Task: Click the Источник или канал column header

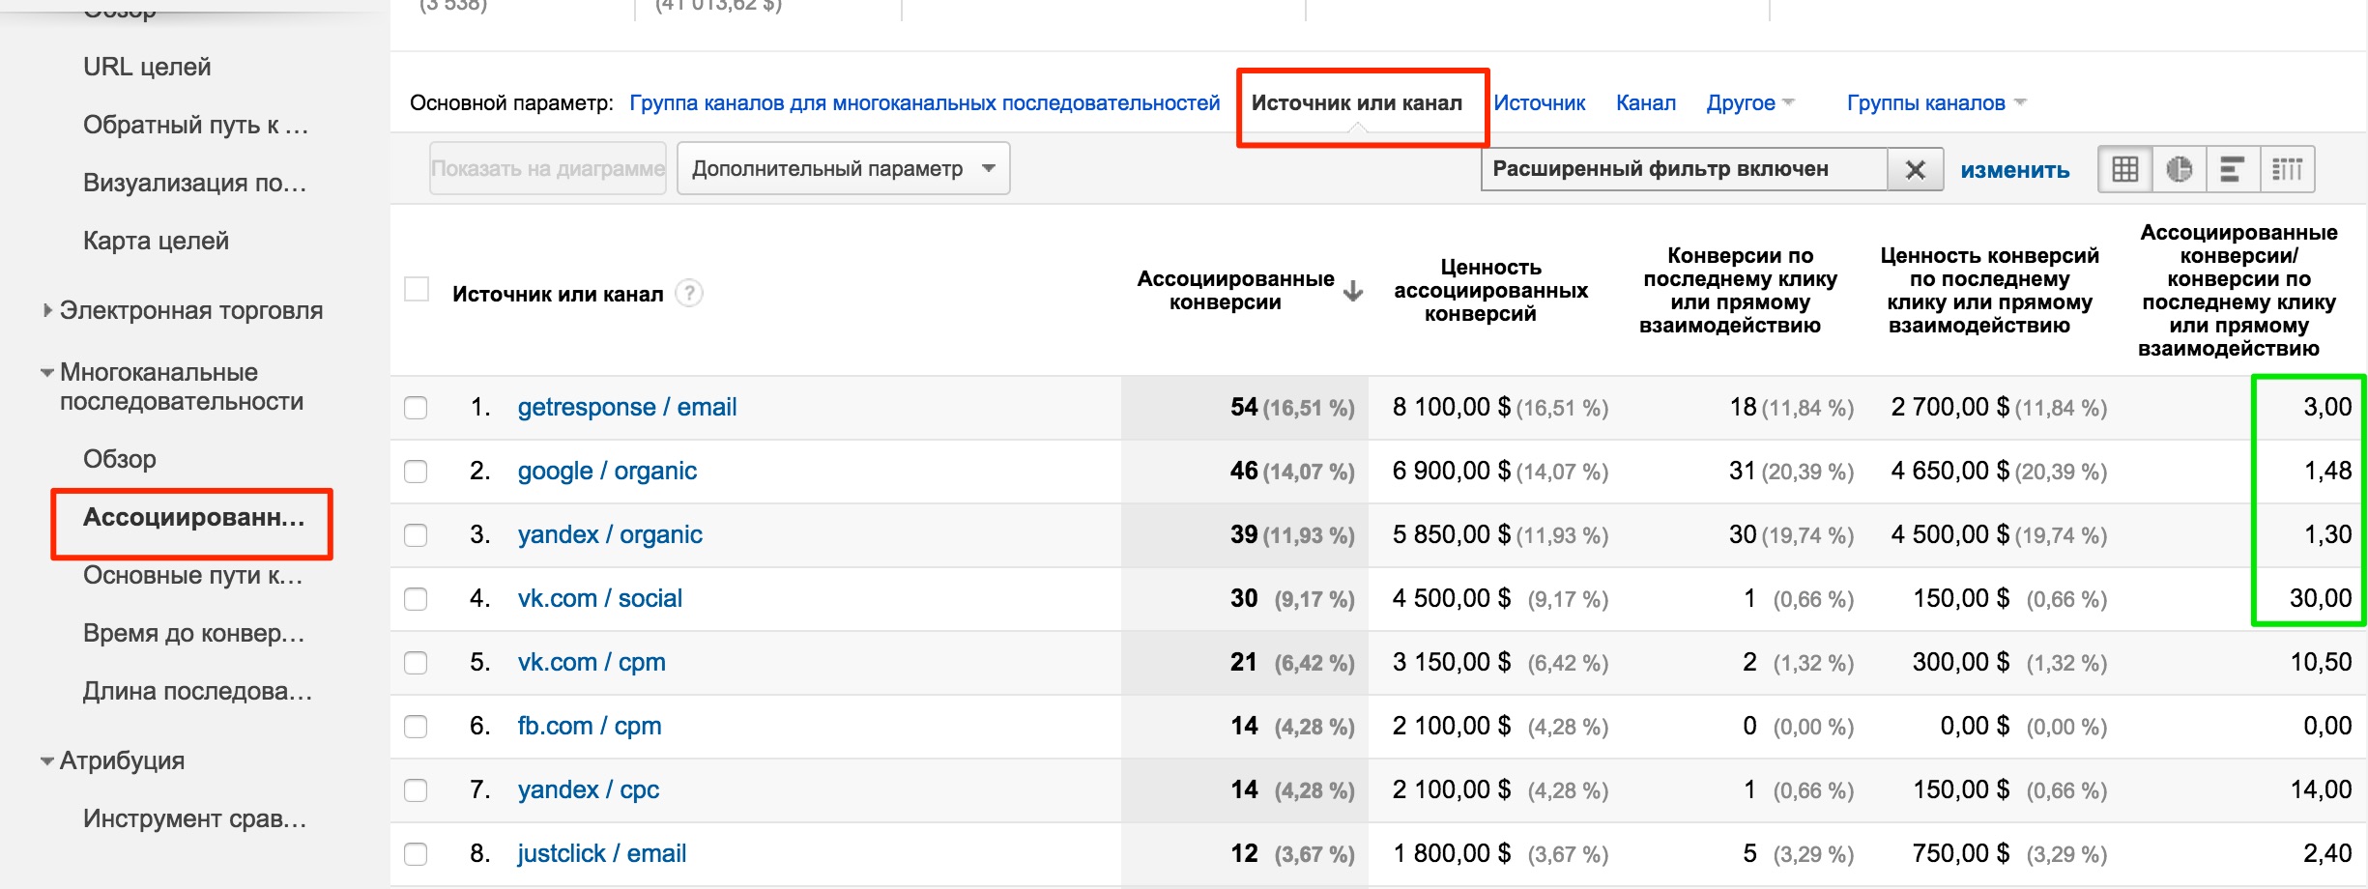Action: pos(558,294)
